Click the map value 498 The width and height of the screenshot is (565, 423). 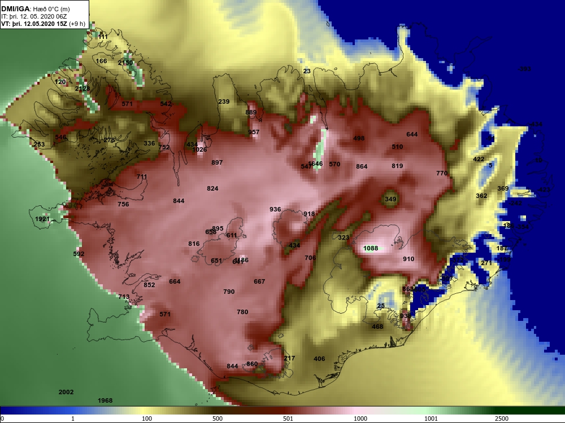[359, 138]
